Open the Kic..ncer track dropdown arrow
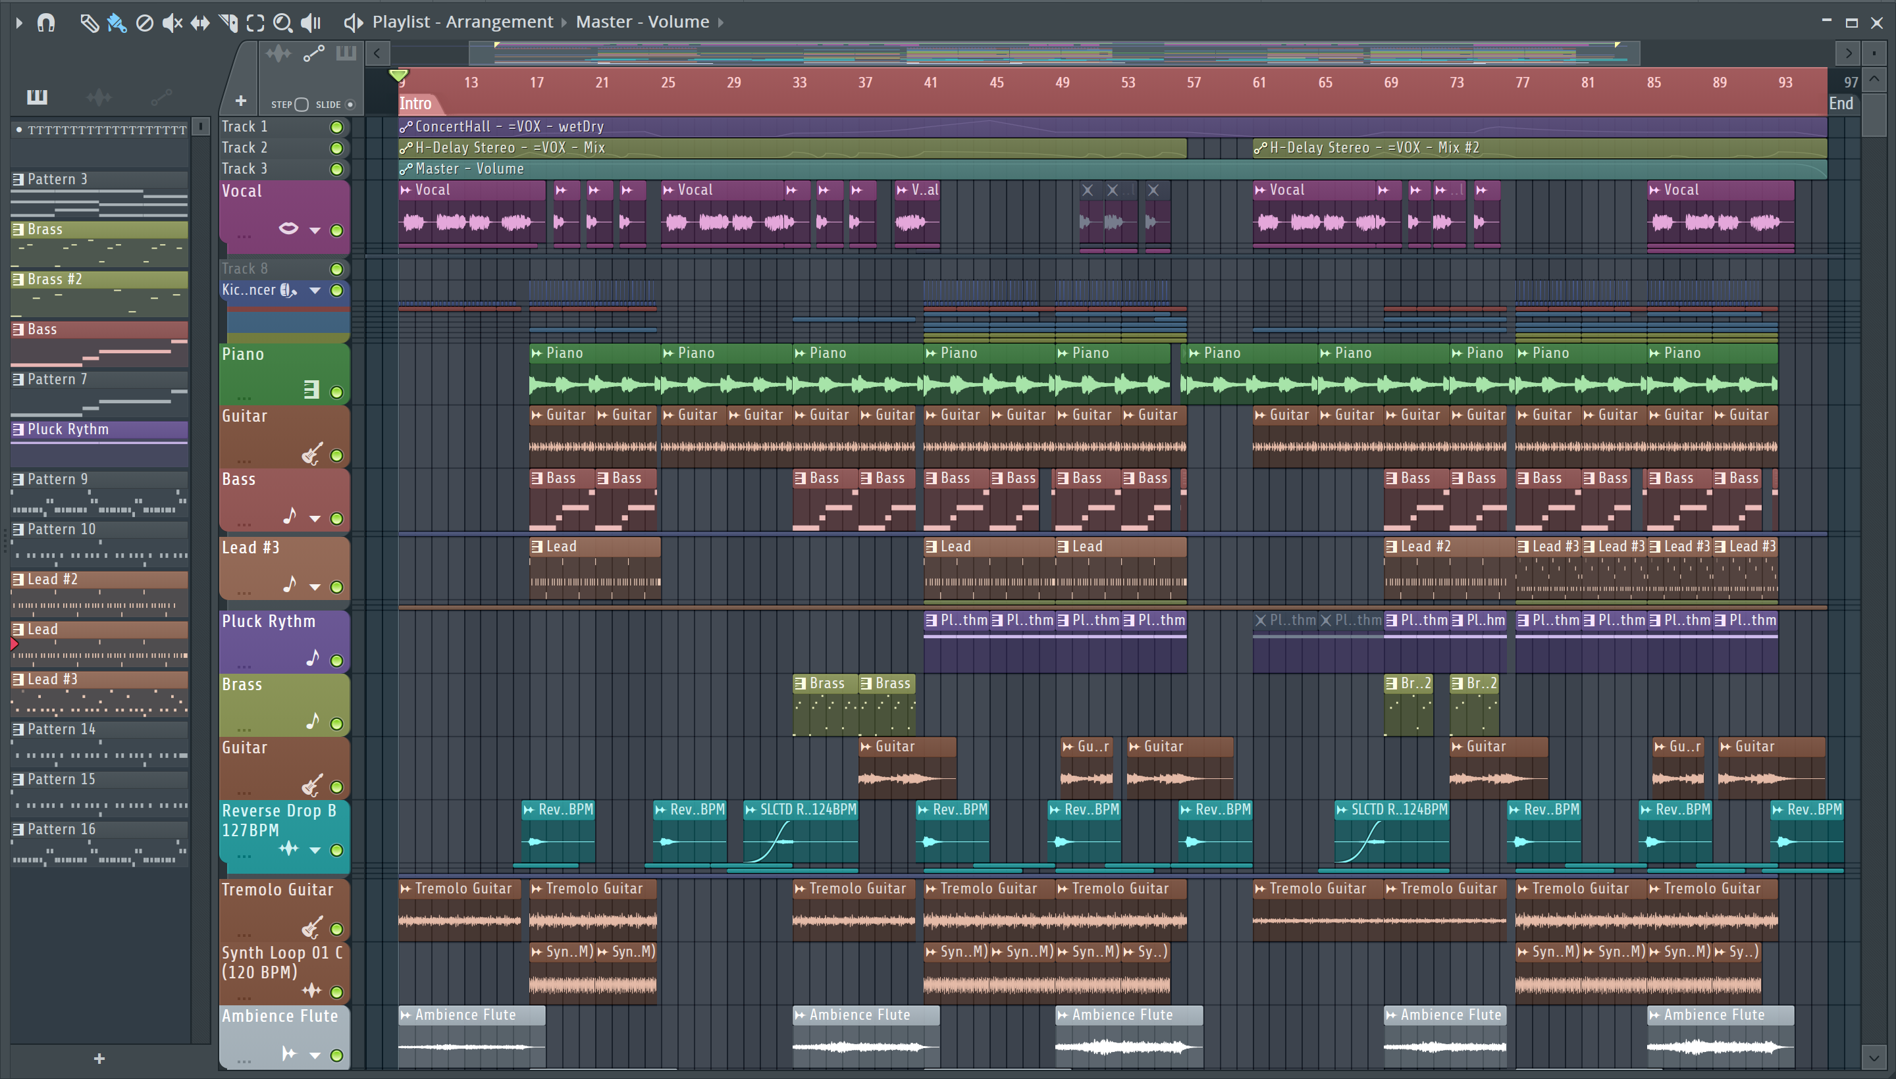Viewport: 1896px width, 1079px height. 315,291
